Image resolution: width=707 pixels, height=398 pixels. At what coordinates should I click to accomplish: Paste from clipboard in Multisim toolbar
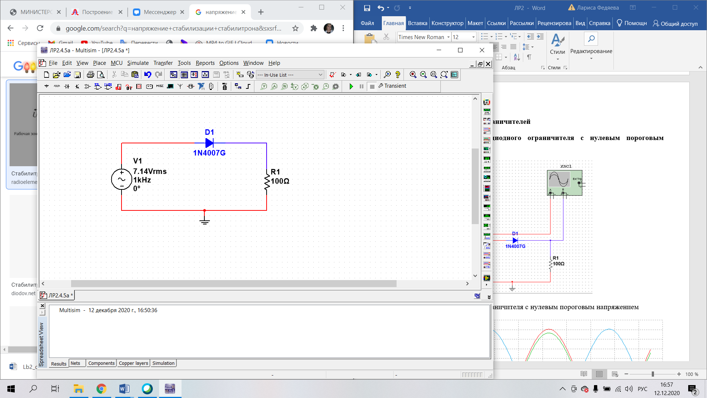135,75
